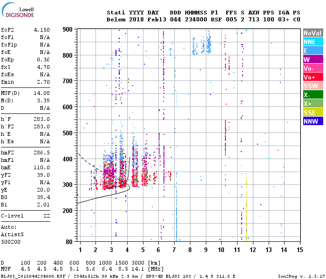Click the X+ light green legend swatch

pyautogui.click(x=313, y=103)
